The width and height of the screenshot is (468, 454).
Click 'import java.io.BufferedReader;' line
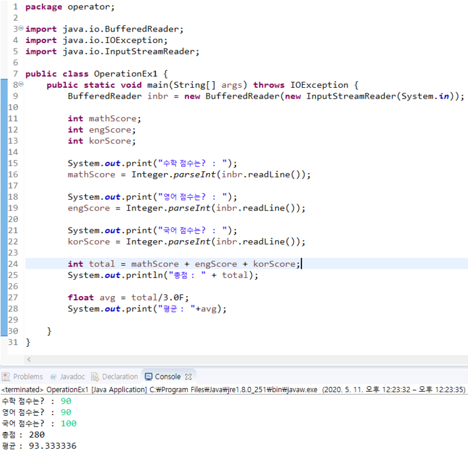click(x=105, y=29)
